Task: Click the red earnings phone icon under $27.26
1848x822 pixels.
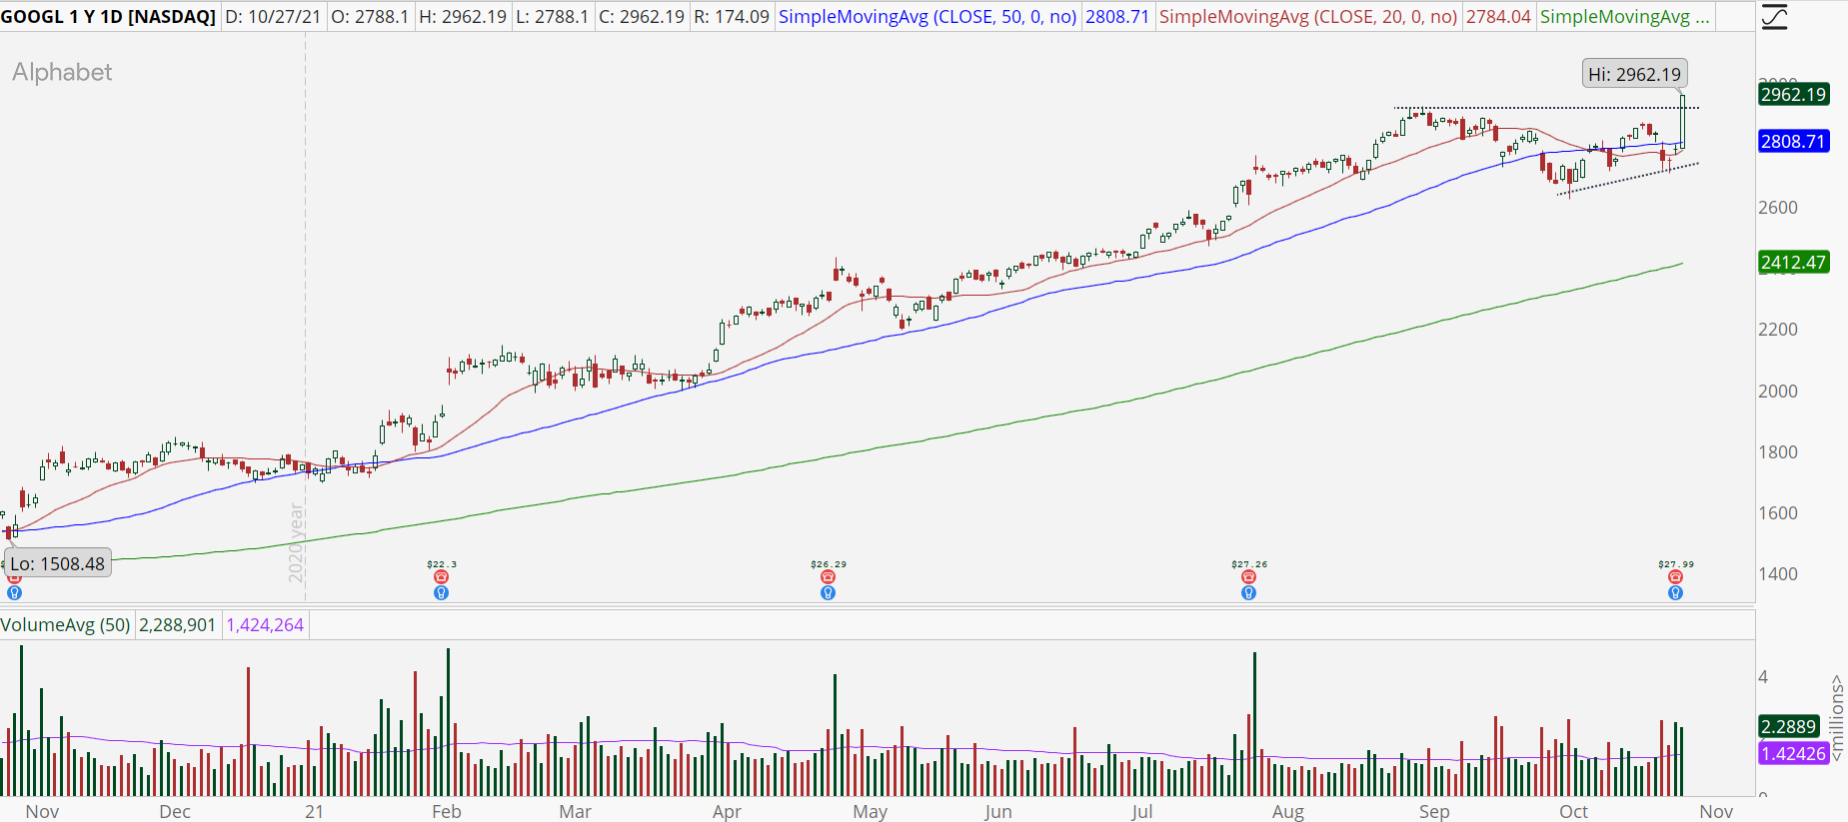Action: tap(1248, 577)
